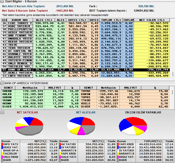Select DENIZ YATI in most-active list
The width and height of the screenshot is (175, 163).
click(146, 157)
